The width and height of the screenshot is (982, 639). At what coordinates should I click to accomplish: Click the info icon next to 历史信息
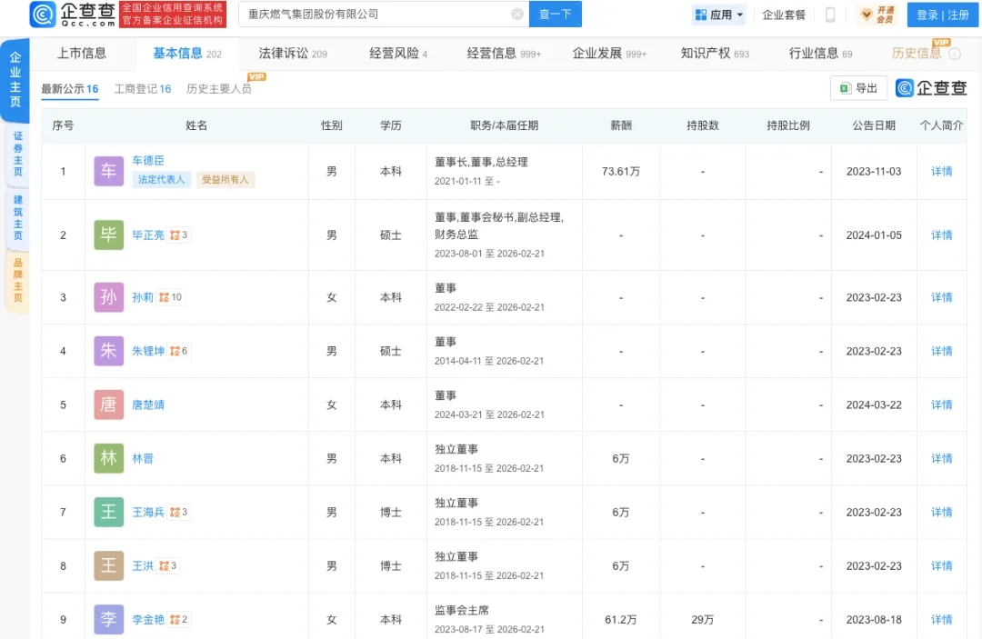click(x=955, y=54)
